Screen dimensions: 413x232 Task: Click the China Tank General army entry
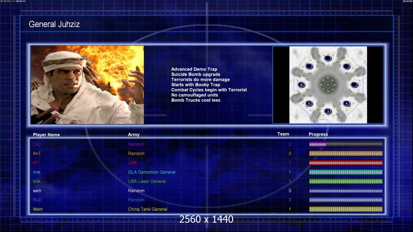pyautogui.click(x=148, y=209)
